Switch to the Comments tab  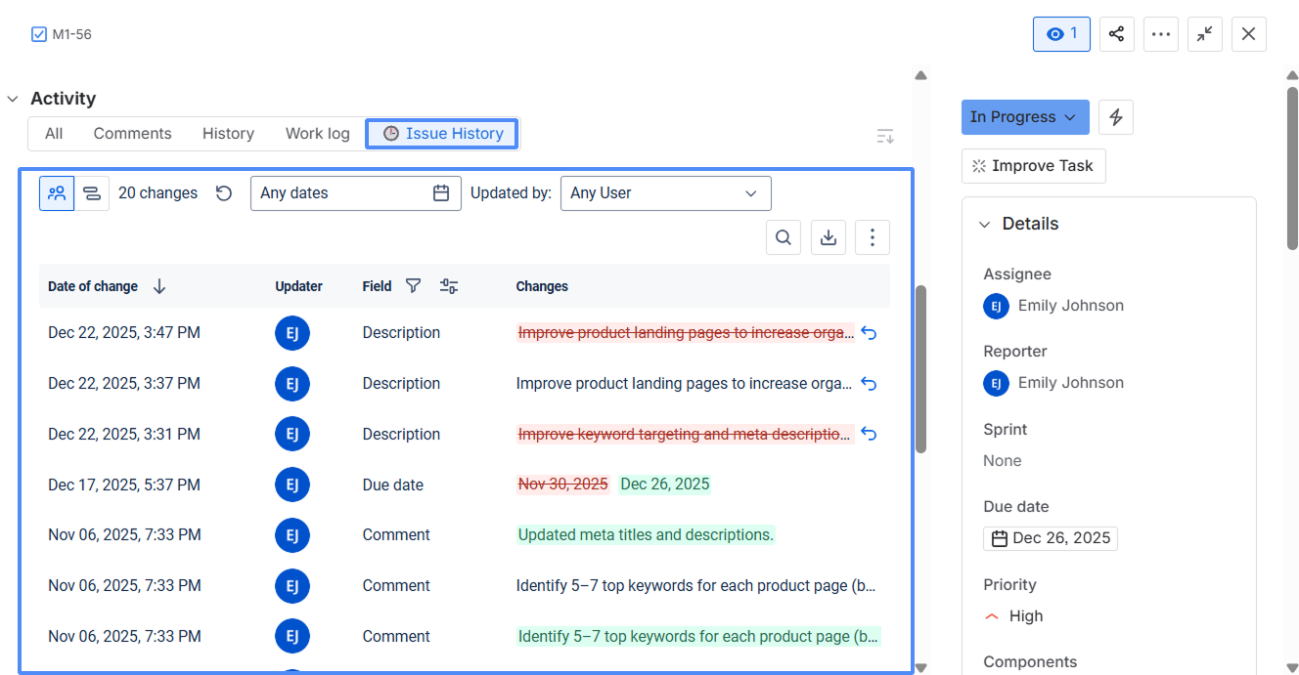pos(132,134)
